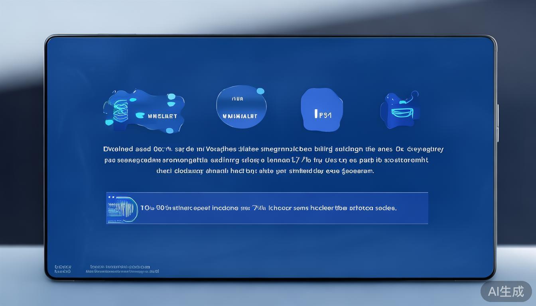Click the paragraph line starting with 'Dvcalned'
Screen dimensions: 536x306
pos(273,149)
